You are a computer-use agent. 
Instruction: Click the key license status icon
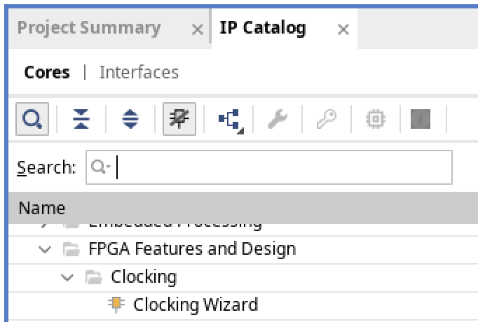point(326,120)
